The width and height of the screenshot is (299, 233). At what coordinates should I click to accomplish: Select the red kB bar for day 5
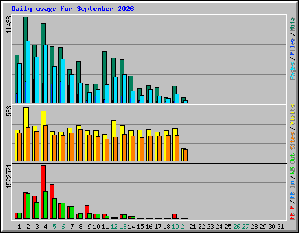click(x=52, y=191)
